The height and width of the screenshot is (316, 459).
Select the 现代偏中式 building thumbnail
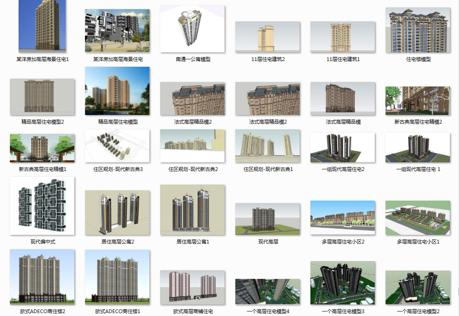(42, 206)
